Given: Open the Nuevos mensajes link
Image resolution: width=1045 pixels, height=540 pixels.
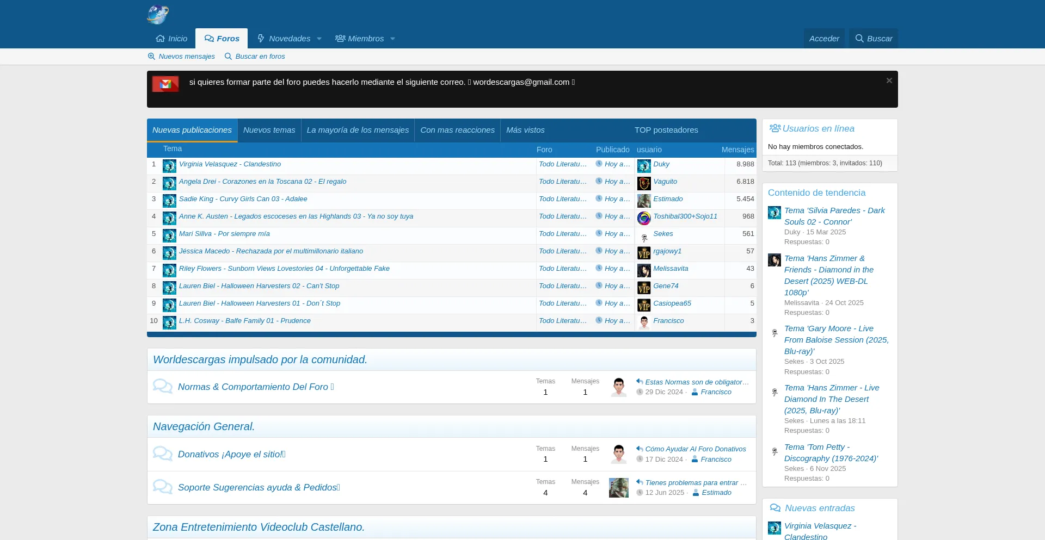Looking at the screenshot, I should pos(181,57).
